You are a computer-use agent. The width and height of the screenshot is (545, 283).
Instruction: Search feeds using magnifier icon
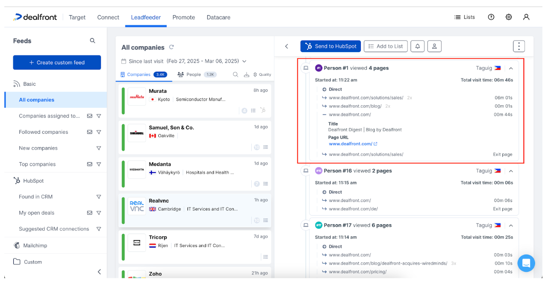pyautogui.click(x=92, y=41)
